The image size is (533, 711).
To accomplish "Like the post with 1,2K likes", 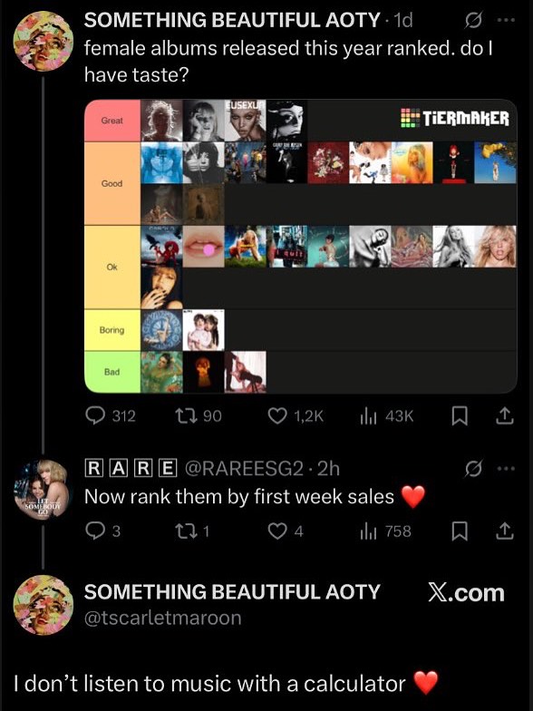I will [x=296, y=415].
